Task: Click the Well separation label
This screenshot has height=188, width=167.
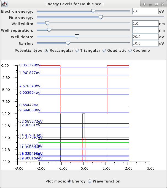Action: 17,30
